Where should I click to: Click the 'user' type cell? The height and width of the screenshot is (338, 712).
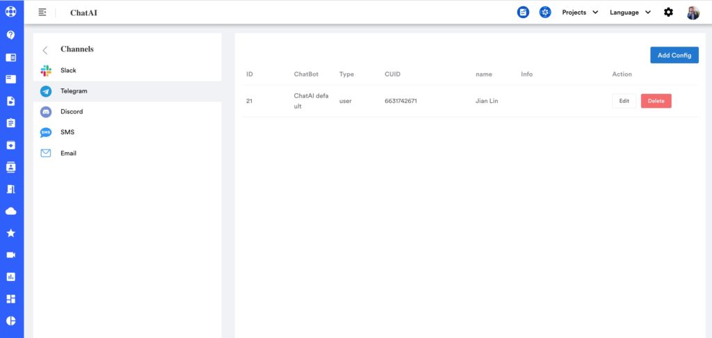(x=345, y=101)
